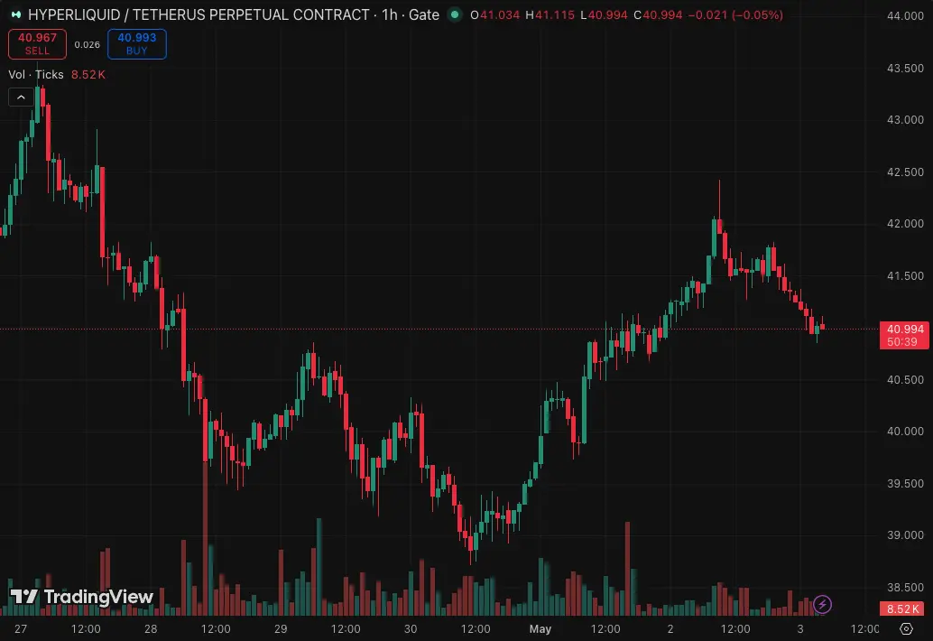Image resolution: width=933 pixels, height=641 pixels.
Task: Click the 44.000 price axis label
Action: (x=905, y=16)
